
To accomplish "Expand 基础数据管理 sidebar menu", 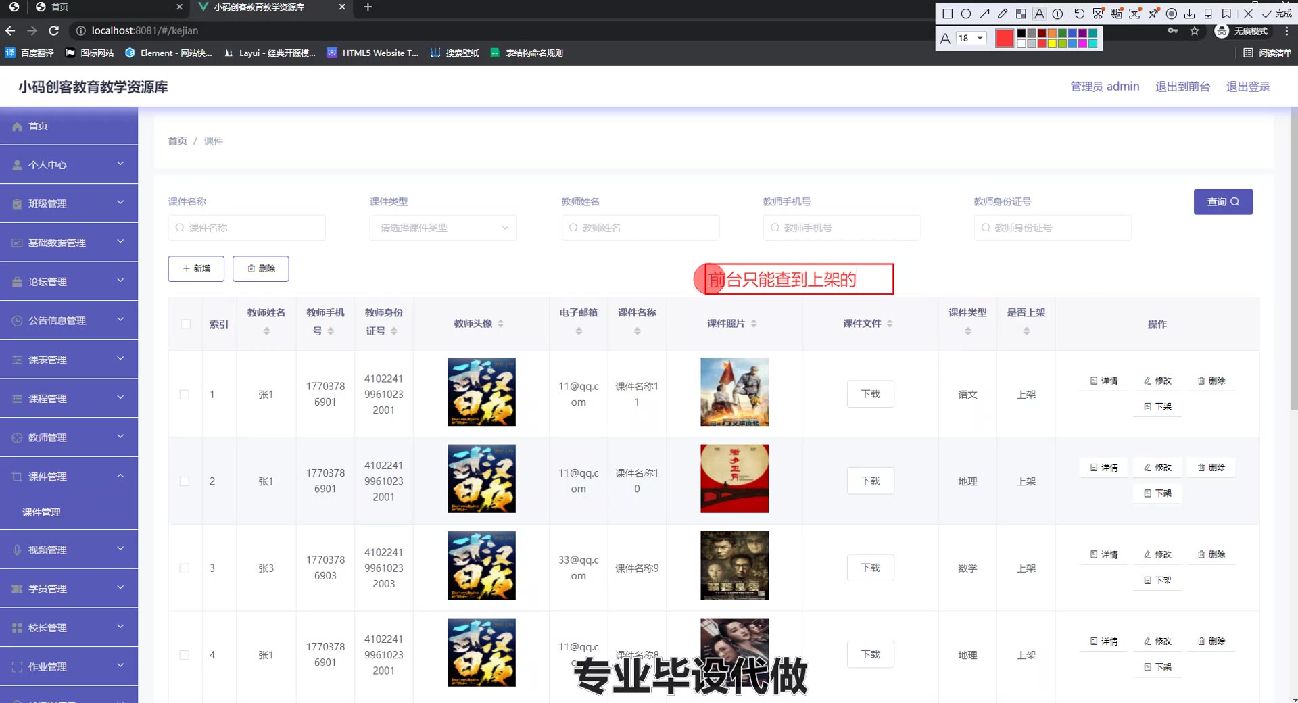I will click(x=69, y=243).
